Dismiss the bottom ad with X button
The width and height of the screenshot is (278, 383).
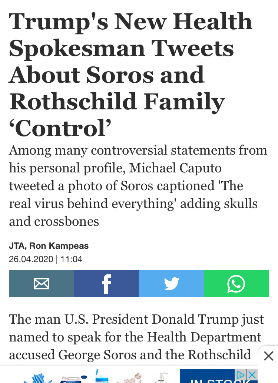point(268,356)
